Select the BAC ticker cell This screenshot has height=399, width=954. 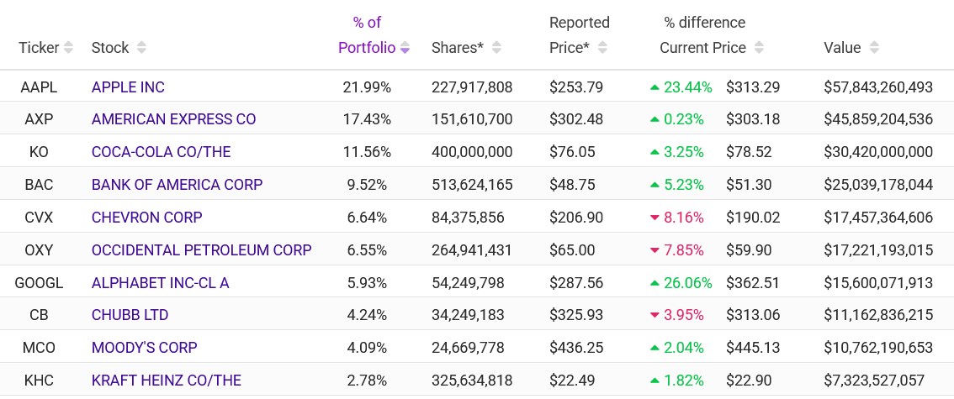(39, 185)
